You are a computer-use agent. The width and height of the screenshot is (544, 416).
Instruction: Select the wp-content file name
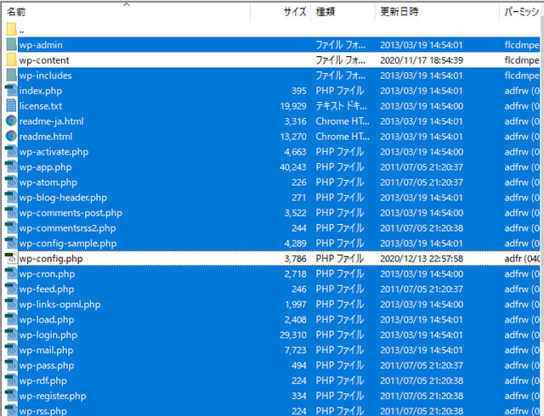coord(44,60)
